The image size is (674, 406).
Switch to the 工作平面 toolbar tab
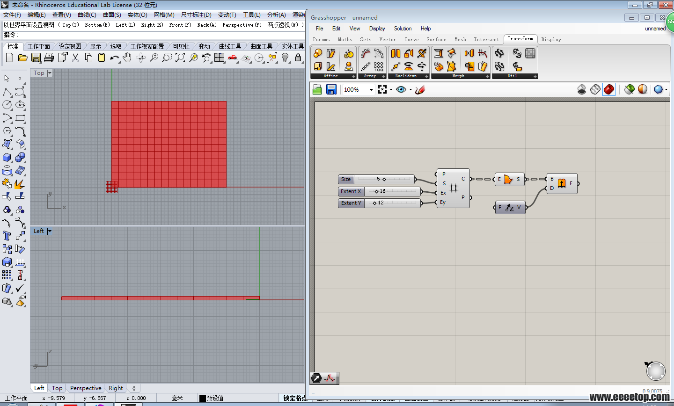coord(38,46)
